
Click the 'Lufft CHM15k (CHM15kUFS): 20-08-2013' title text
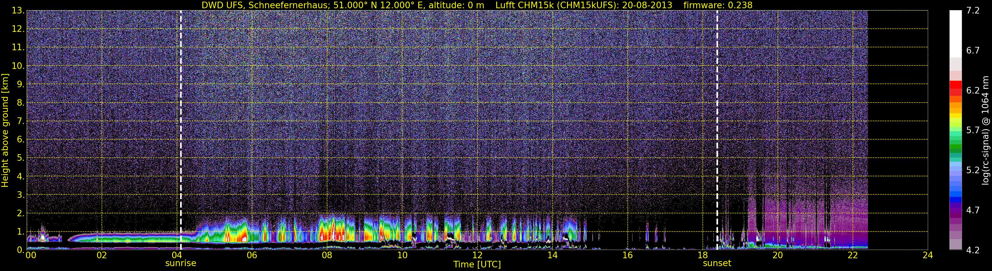[584, 5]
